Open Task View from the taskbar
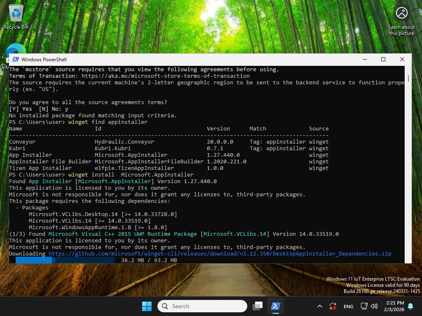The width and height of the screenshot is (422, 316). click(x=258, y=306)
